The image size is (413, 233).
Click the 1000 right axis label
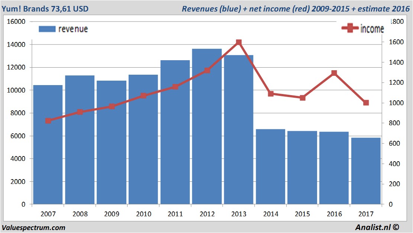(396, 103)
